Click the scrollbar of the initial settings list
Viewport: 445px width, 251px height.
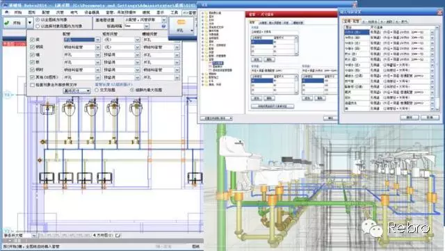[x=437, y=69]
